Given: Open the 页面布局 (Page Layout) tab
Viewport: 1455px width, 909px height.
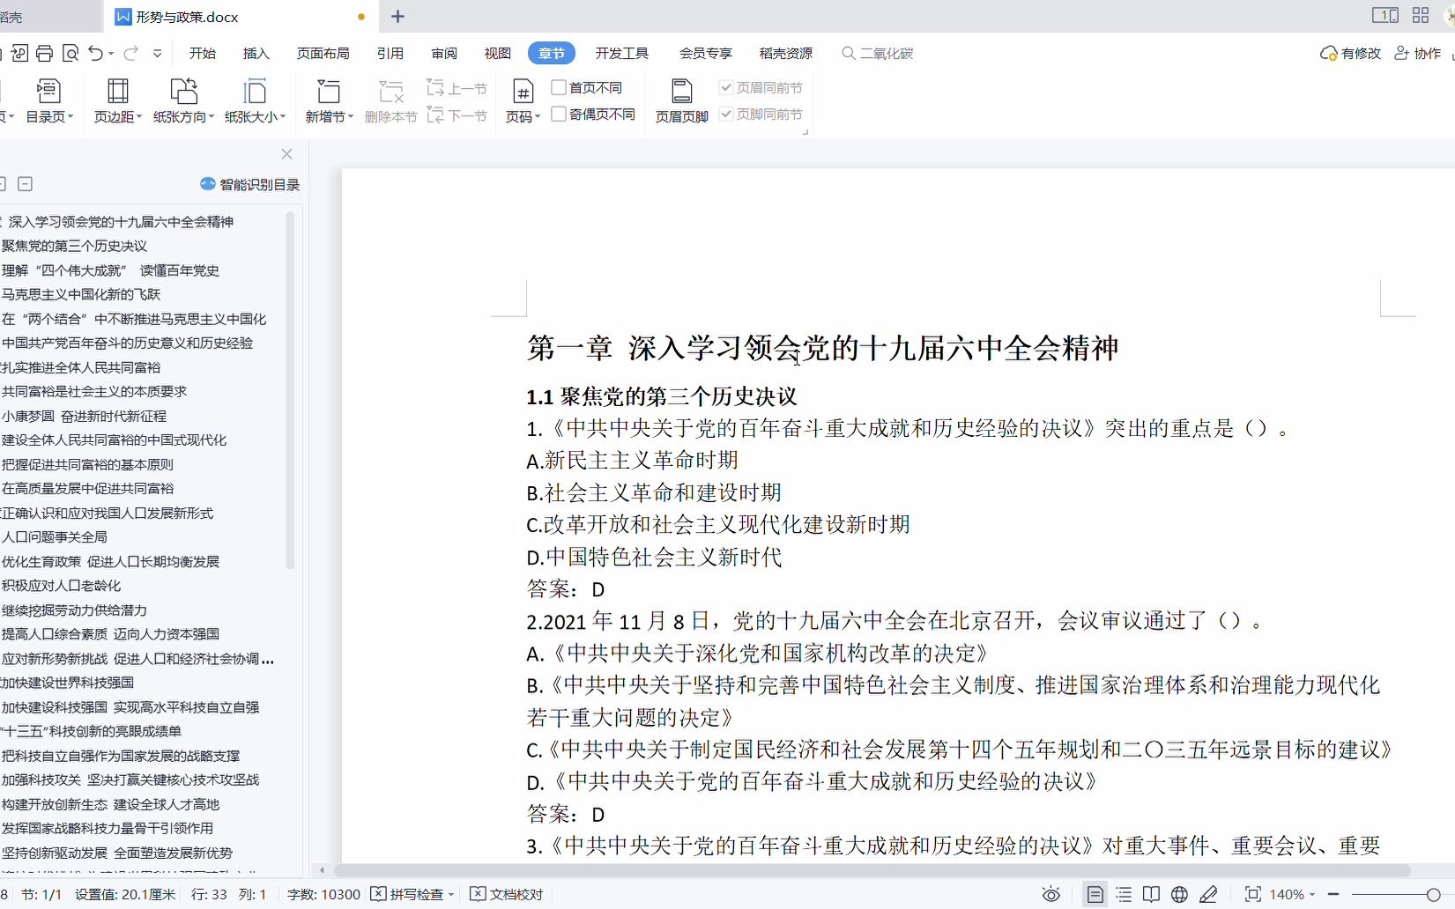Looking at the screenshot, I should [x=323, y=54].
